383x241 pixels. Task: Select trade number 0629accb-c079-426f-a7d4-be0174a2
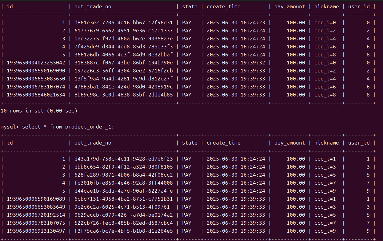coord(123,215)
